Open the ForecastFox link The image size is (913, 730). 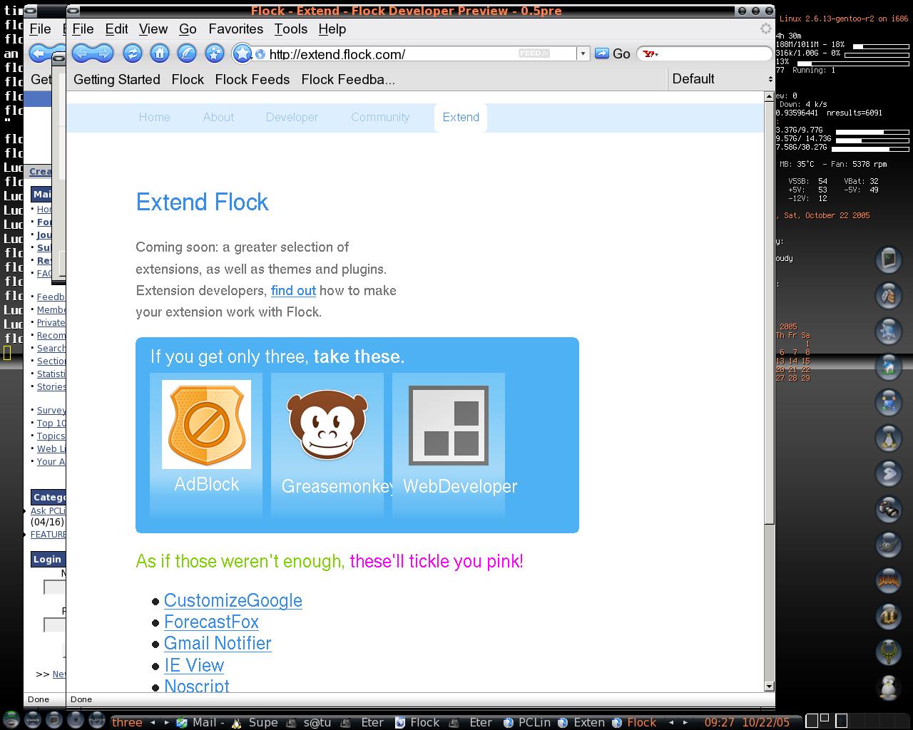(x=211, y=622)
